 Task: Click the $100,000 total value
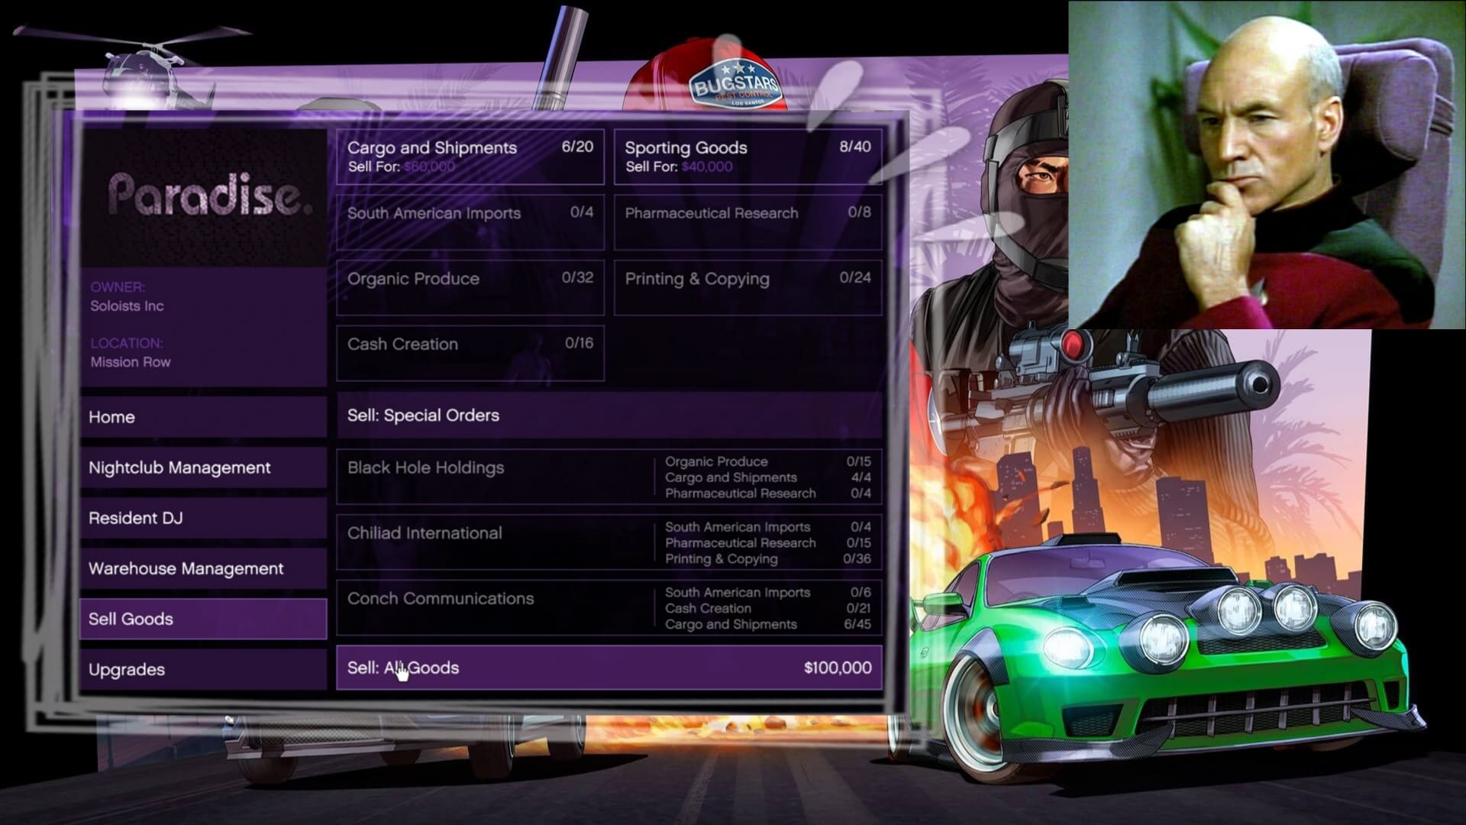coord(838,668)
